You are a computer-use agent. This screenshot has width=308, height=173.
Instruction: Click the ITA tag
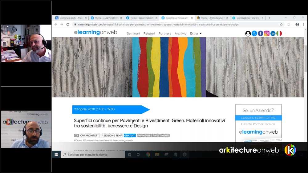(76, 136)
